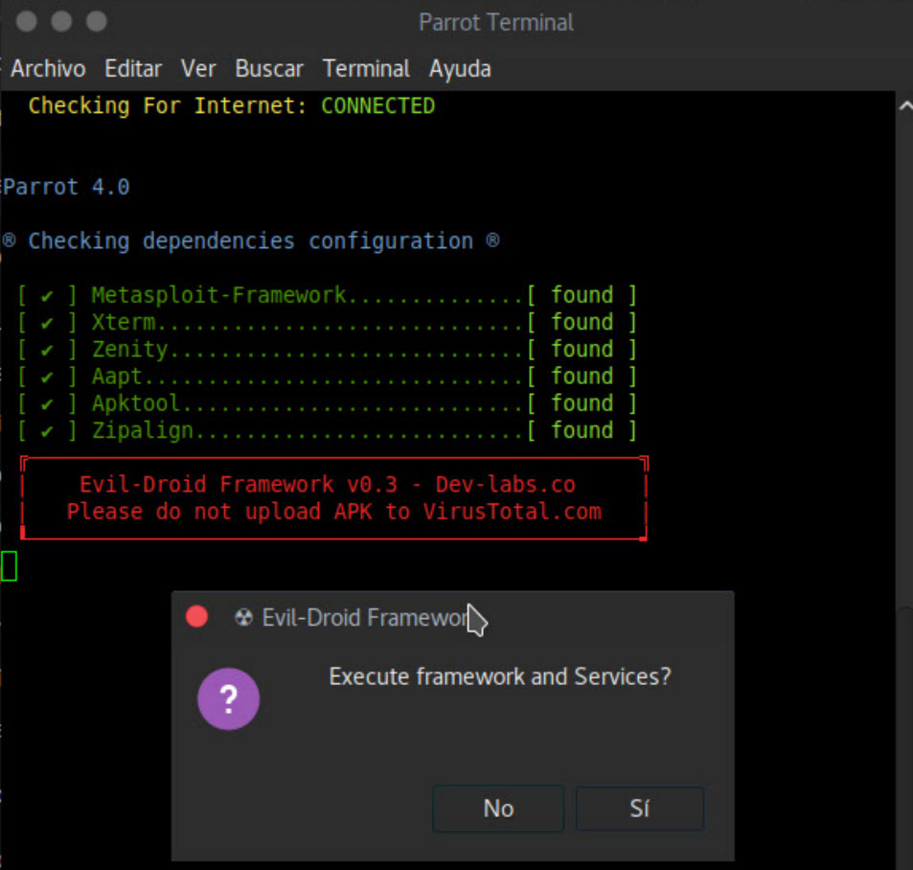Click the middle gray window control button
Viewport: 913px width, 870px height.
(61, 21)
